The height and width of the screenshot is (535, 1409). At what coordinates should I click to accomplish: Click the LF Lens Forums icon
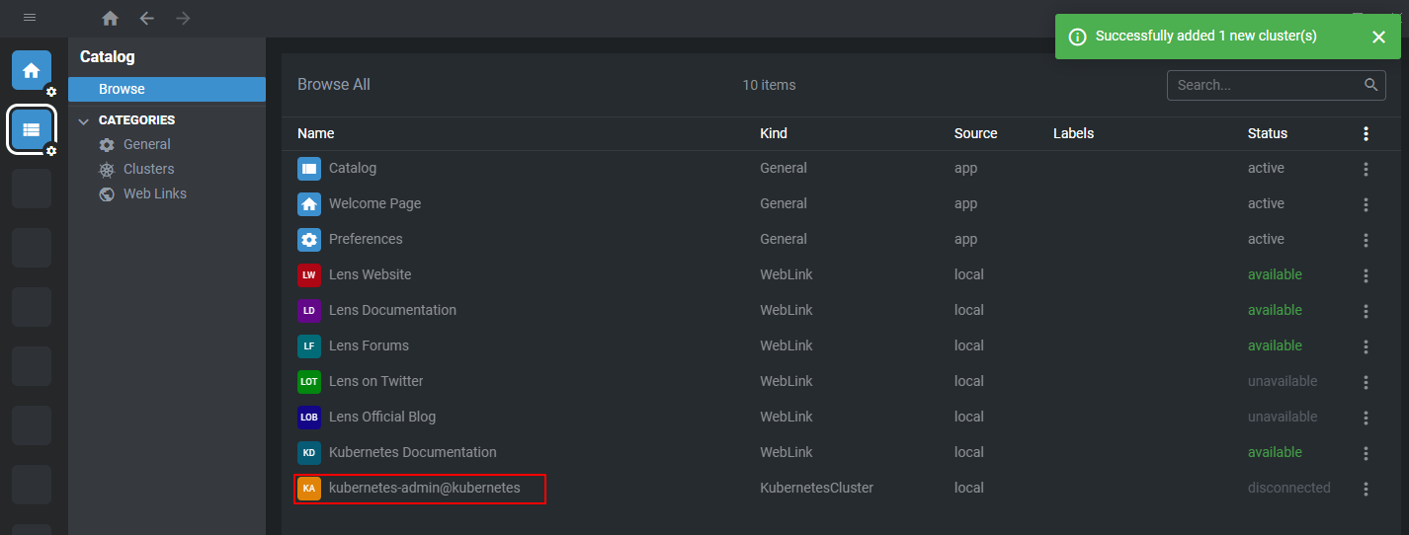309,346
